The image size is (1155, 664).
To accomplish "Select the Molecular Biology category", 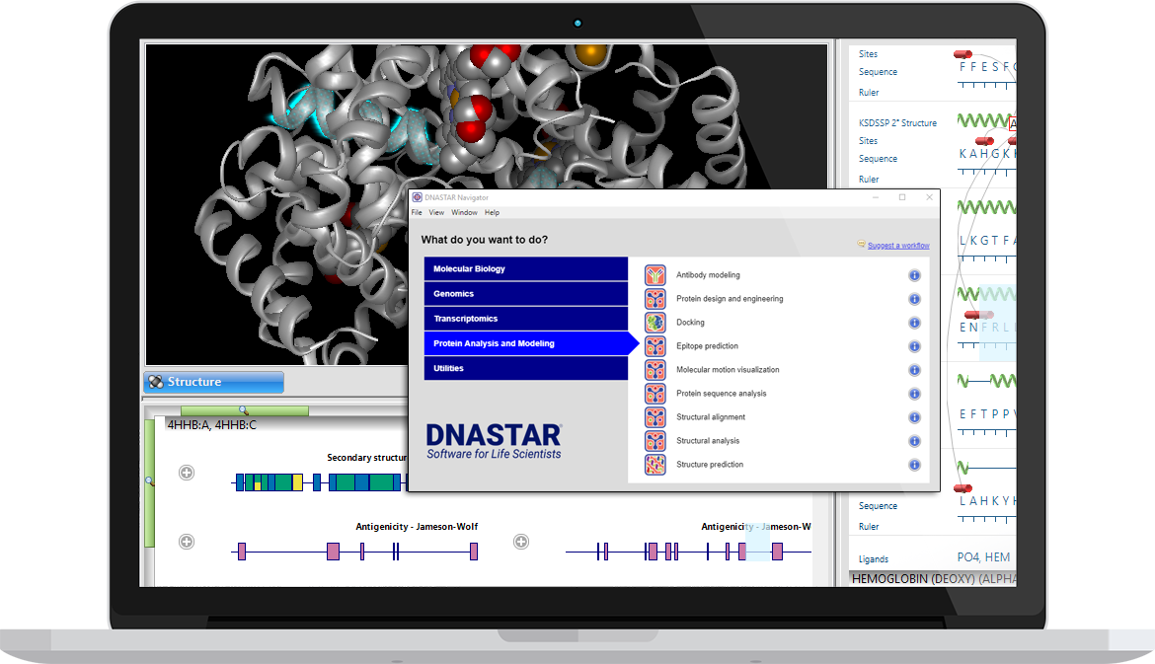I will [526, 268].
